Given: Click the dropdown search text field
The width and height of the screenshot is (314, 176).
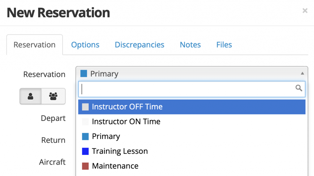Looking at the screenshot, I should [187, 89].
